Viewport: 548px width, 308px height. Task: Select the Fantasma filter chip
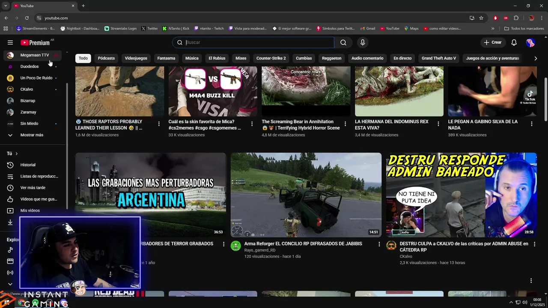pyautogui.click(x=166, y=58)
